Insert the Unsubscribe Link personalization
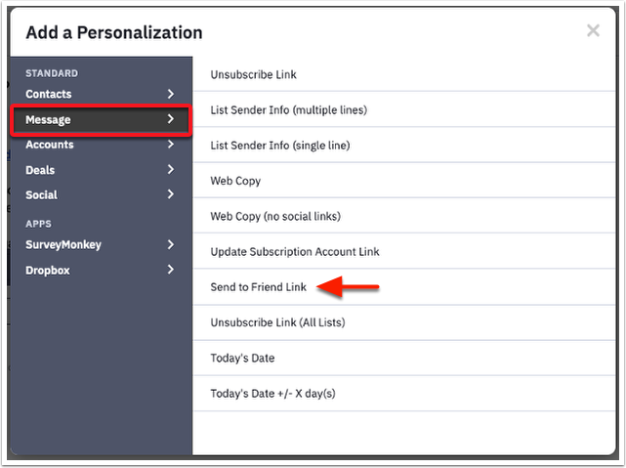The image size is (626, 468). [x=254, y=74]
